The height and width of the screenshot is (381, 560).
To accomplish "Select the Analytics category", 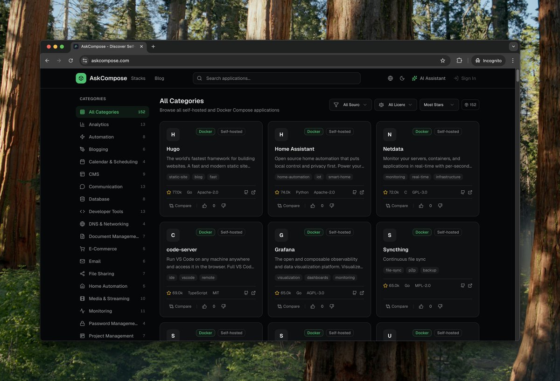I will click(112, 125).
